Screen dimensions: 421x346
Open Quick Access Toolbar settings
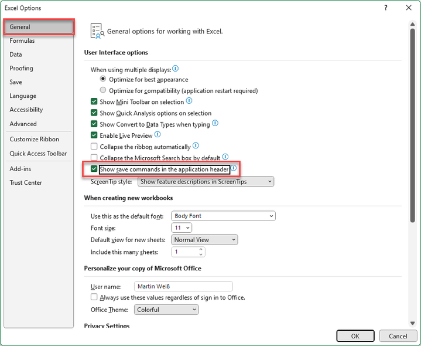[x=38, y=154]
